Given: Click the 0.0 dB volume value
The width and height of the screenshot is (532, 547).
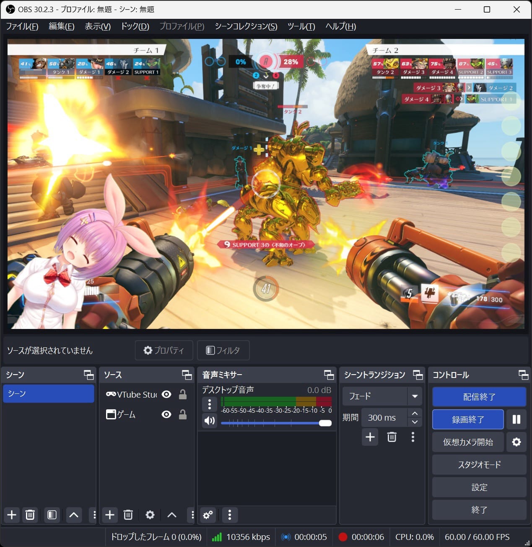Looking at the screenshot, I should coord(319,390).
